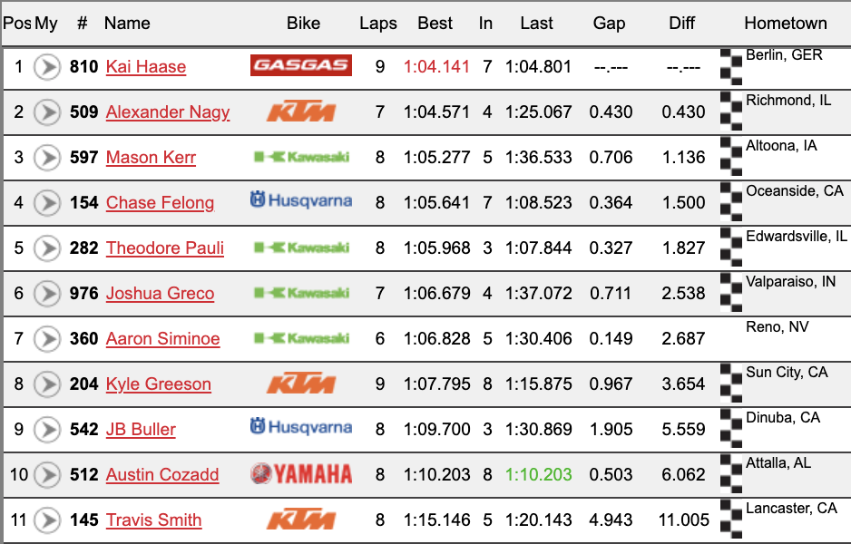The height and width of the screenshot is (544, 851).
Task: Open Kyle Greeson rider link
Action: [x=159, y=384]
